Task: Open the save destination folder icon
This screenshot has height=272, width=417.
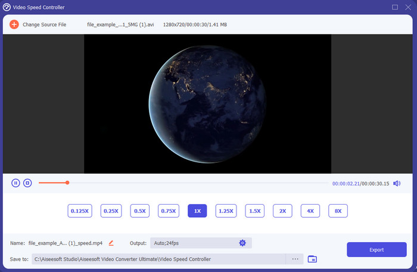Action: [312, 259]
